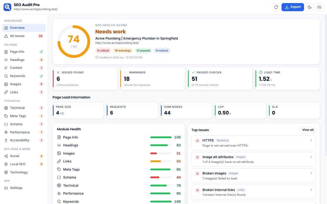Expand the HTTPS issue chevron
Screen dimensions: 327x204
pyautogui.click(x=311, y=140)
